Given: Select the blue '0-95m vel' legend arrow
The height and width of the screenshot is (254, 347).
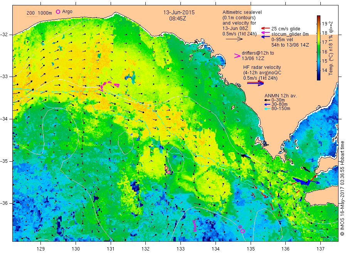Looking at the screenshot, I should 265,37.
